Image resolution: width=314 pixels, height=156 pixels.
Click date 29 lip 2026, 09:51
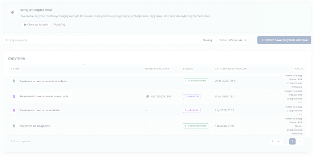(x=225, y=81)
